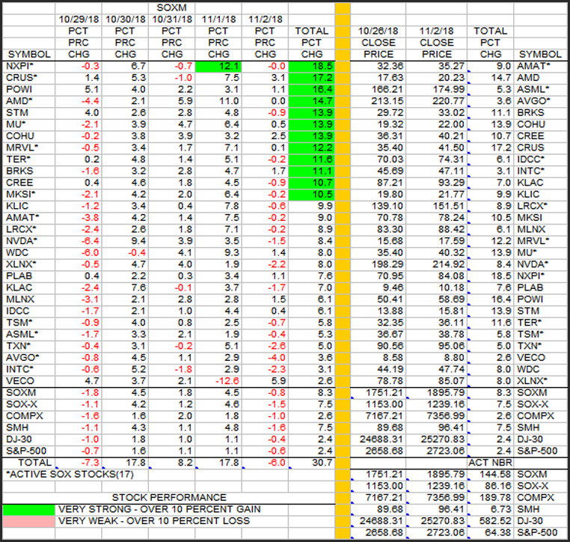The image size is (570, 542).
Task: Click the green VERY STRONG legend swatch
Action: pyautogui.click(x=28, y=510)
